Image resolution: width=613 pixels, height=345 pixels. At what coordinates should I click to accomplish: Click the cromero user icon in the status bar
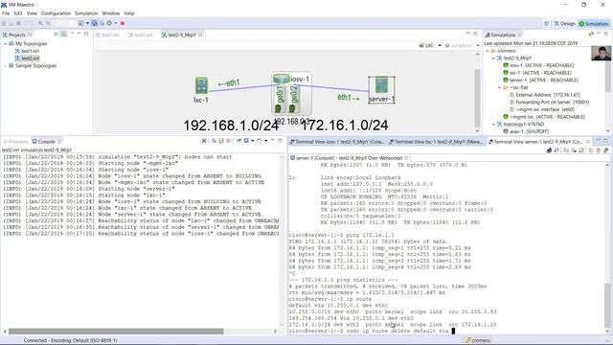click(468, 340)
